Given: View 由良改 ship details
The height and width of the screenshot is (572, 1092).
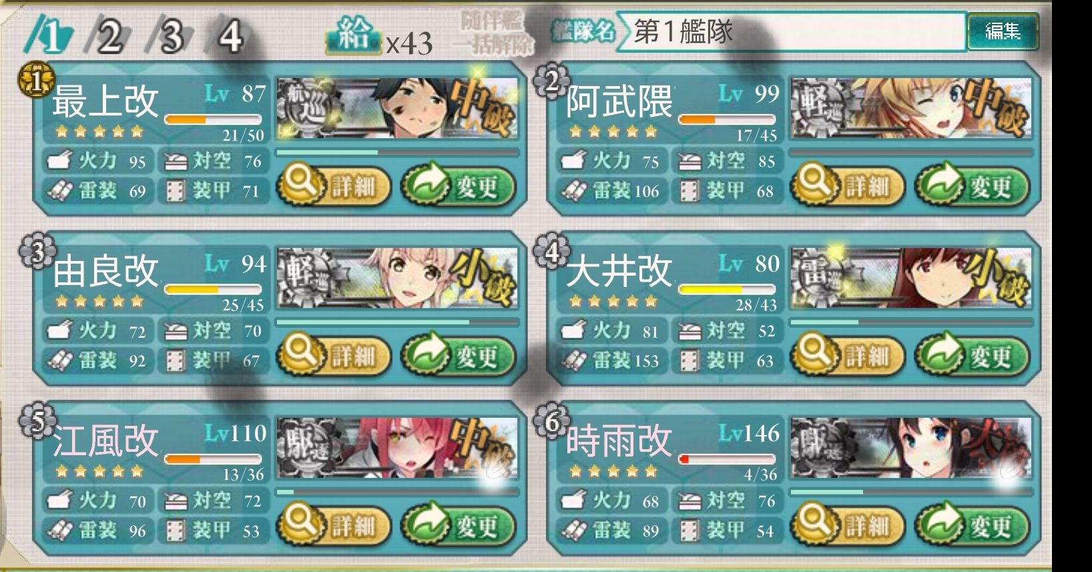Looking at the screenshot, I should (334, 355).
